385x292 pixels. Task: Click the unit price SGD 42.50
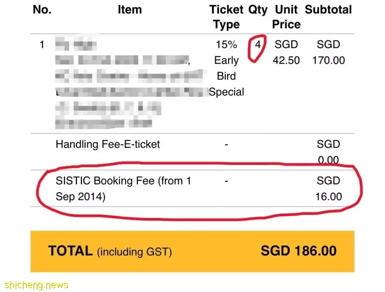(286, 52)
